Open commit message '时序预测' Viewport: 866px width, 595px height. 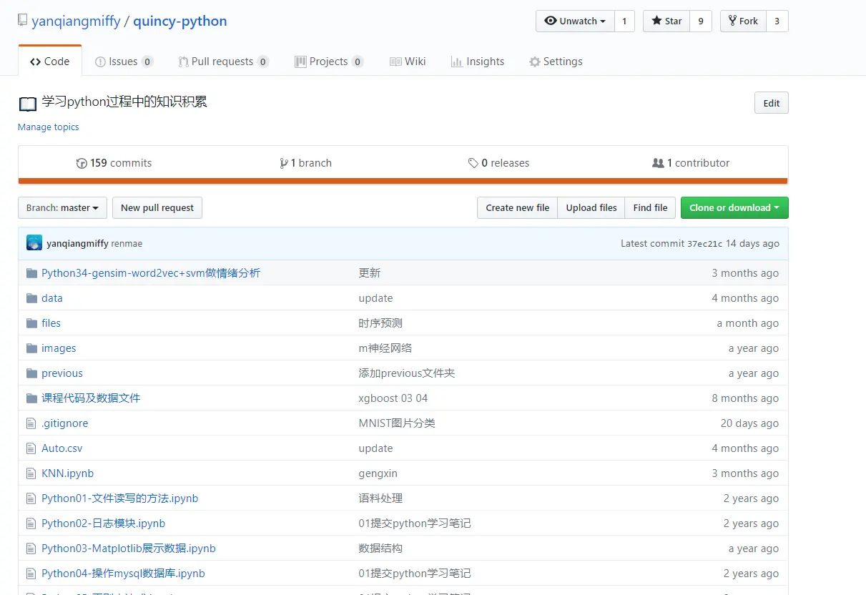(380, 323)
